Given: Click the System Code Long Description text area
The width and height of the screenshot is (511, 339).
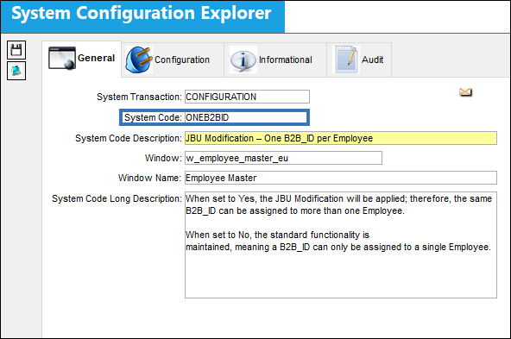Looking at the screenshot, I should tap(341, 245).
